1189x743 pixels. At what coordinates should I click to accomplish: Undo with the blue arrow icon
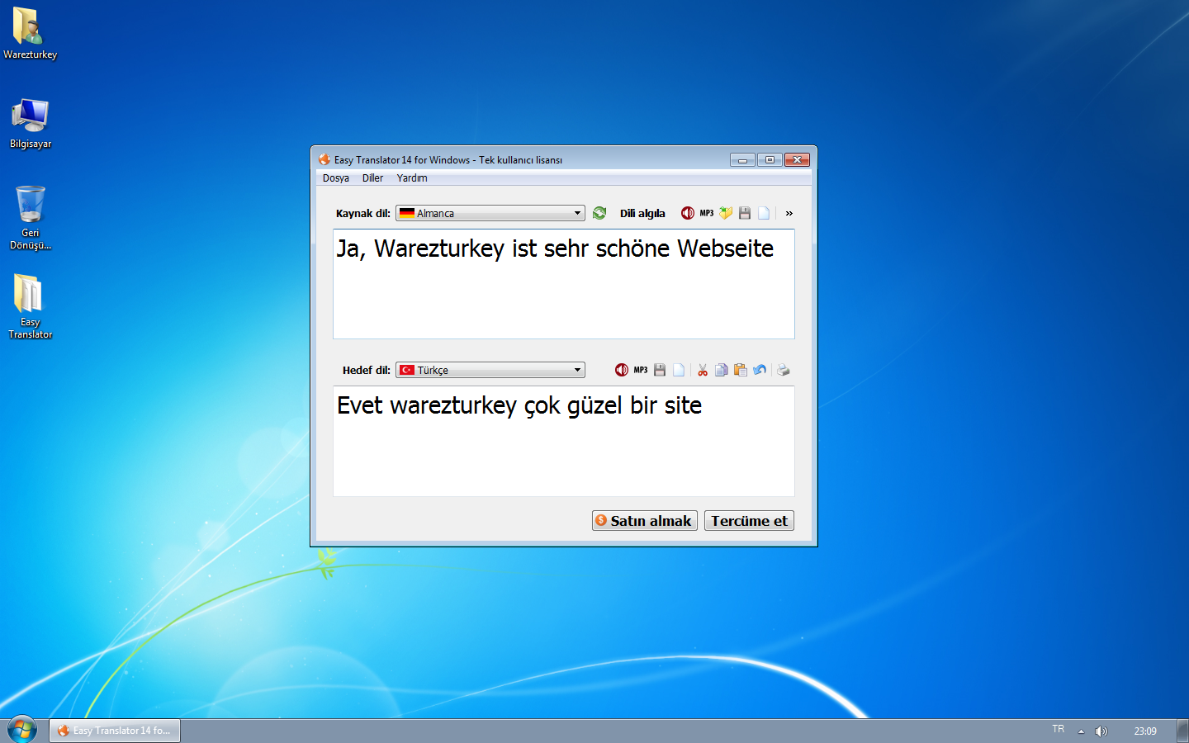click(x=760, y=370)
